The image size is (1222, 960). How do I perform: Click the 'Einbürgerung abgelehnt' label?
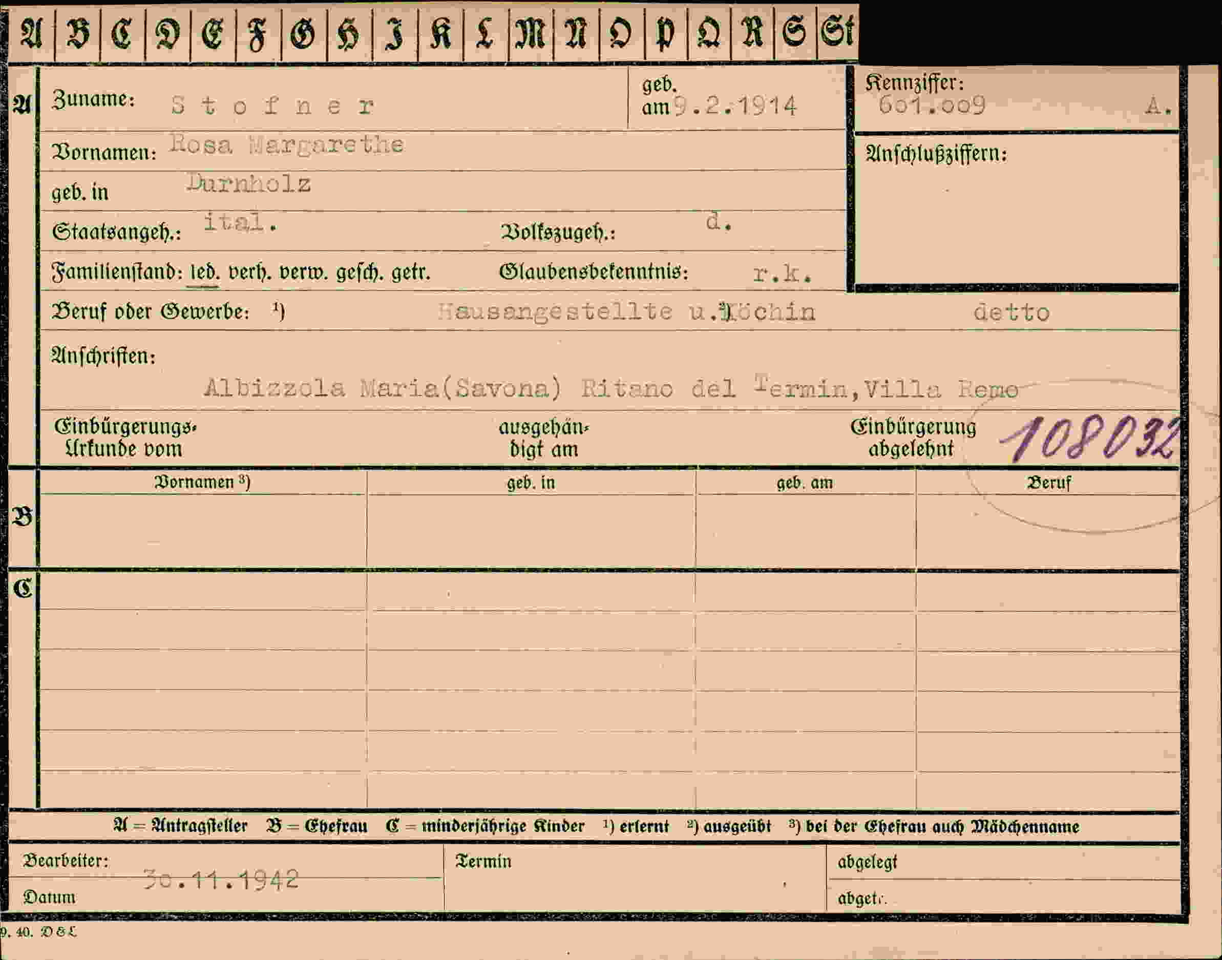[x=913, y=438]
